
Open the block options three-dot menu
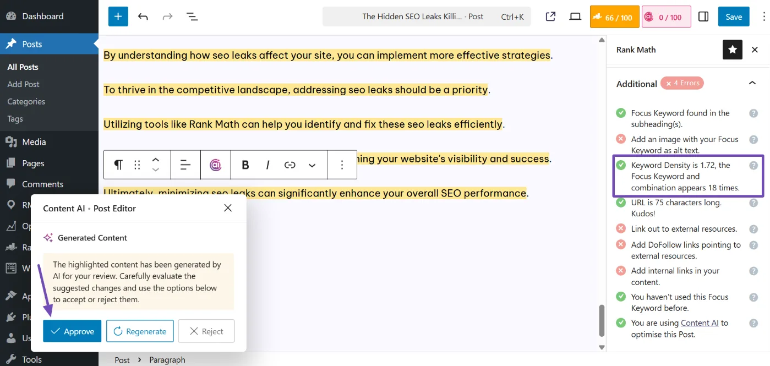341,165
